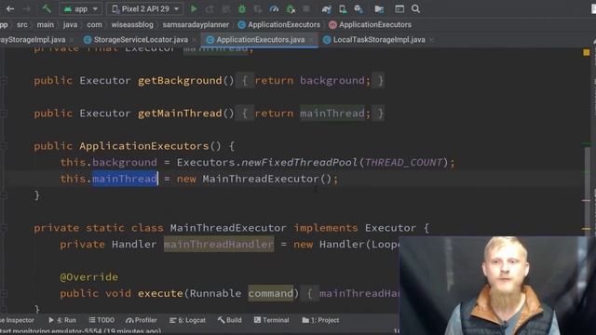596x335 pixels.
Task: Click the getBackground method name
Action: [180, 81]
